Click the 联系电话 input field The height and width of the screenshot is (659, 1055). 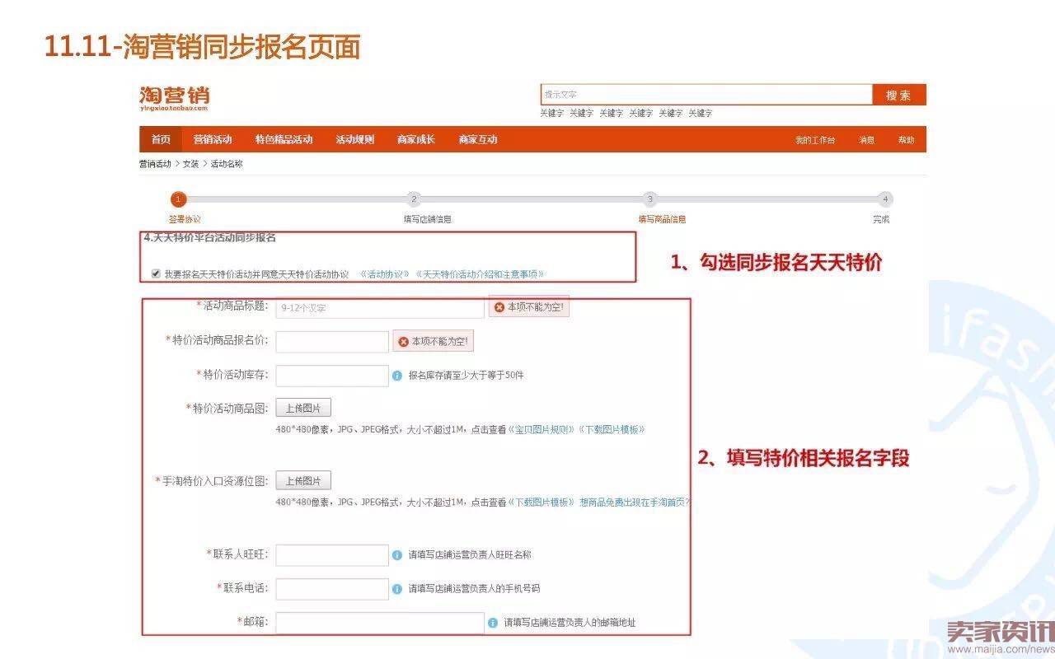(332, 589)
